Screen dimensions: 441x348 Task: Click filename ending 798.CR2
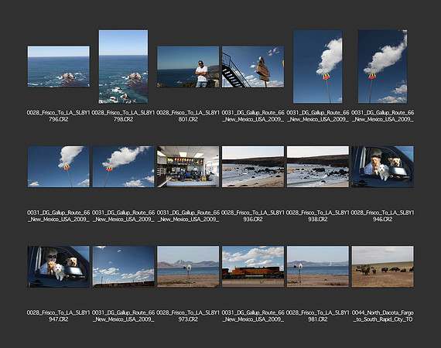[123, 116]
